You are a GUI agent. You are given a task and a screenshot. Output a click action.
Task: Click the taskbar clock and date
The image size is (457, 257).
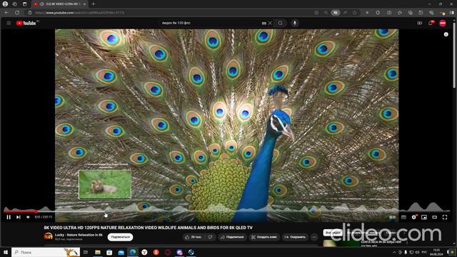tap(436, 252)
